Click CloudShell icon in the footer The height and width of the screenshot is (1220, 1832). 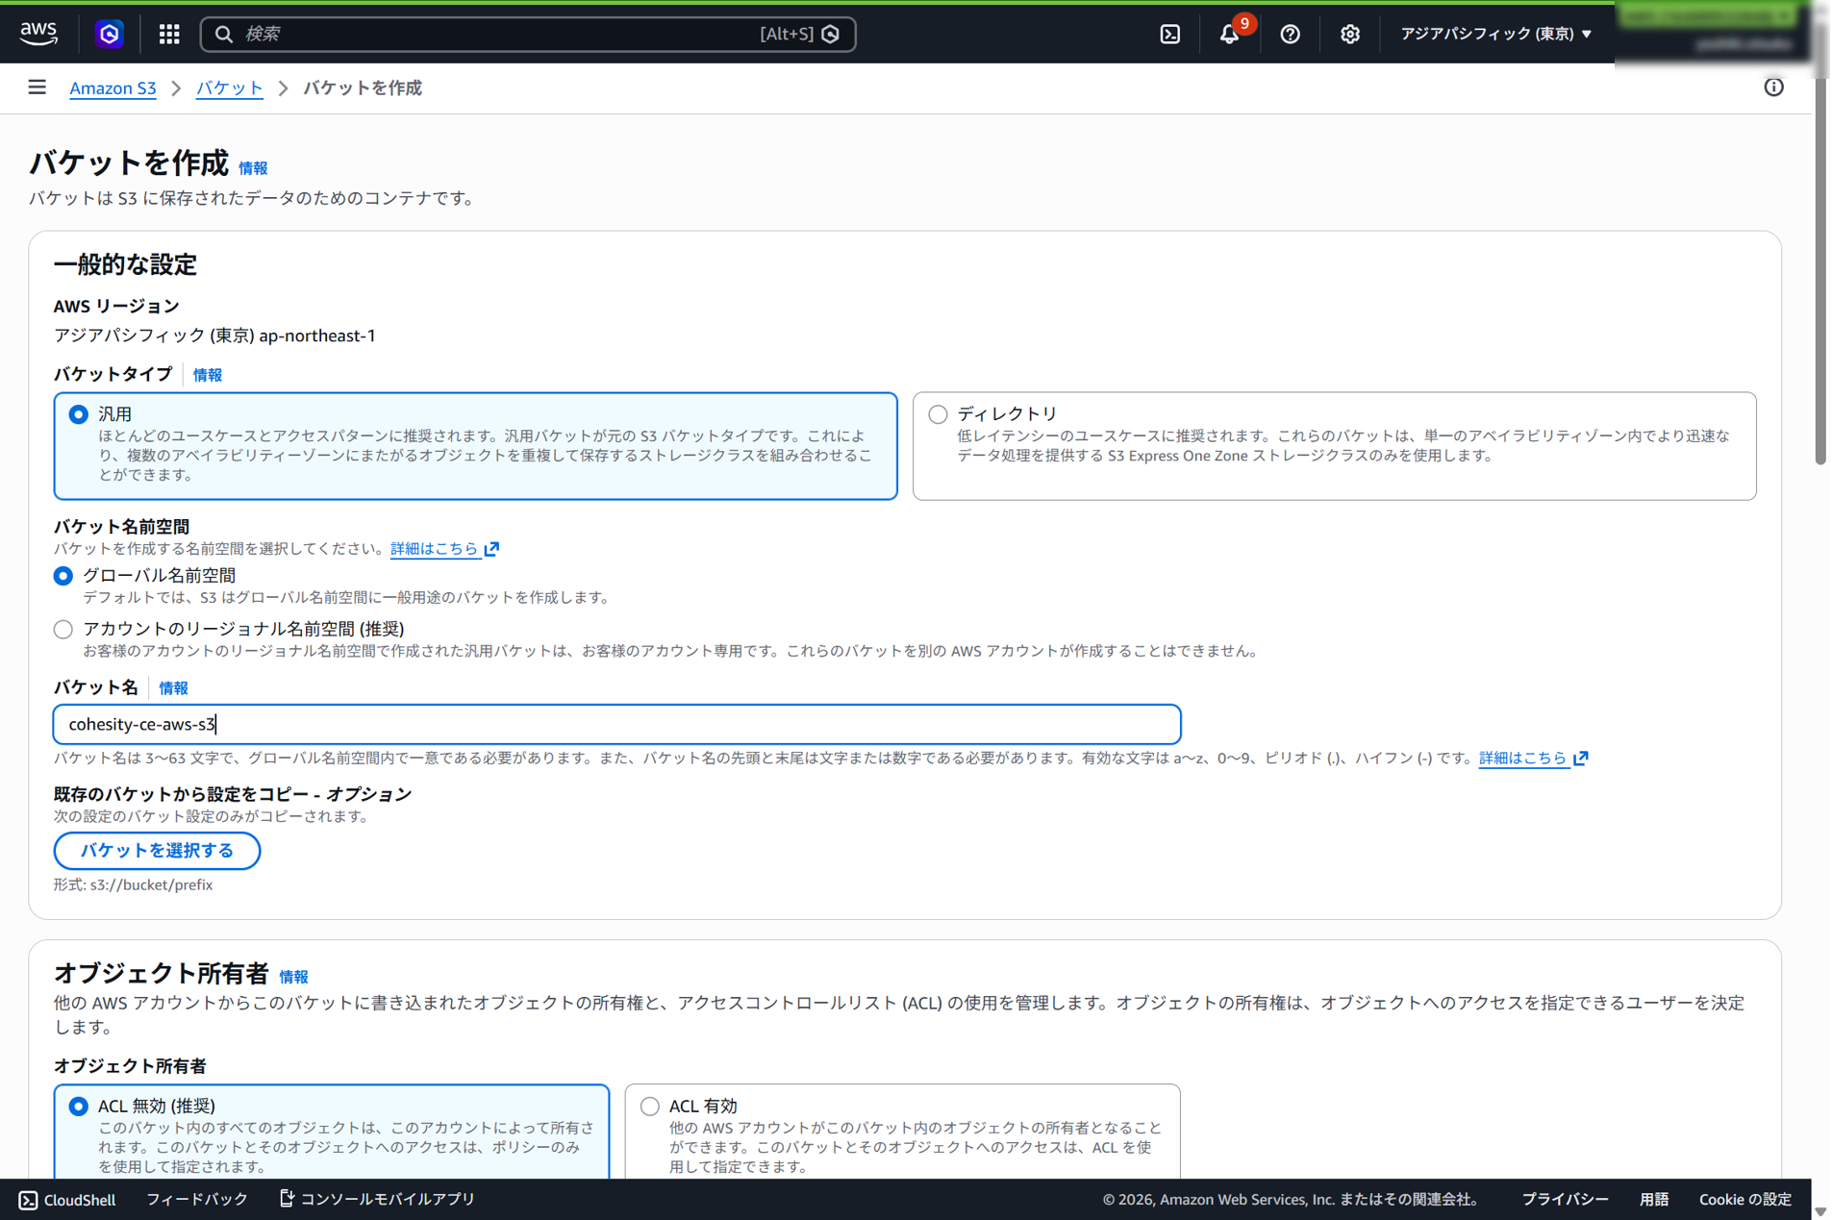(29, 1200)
